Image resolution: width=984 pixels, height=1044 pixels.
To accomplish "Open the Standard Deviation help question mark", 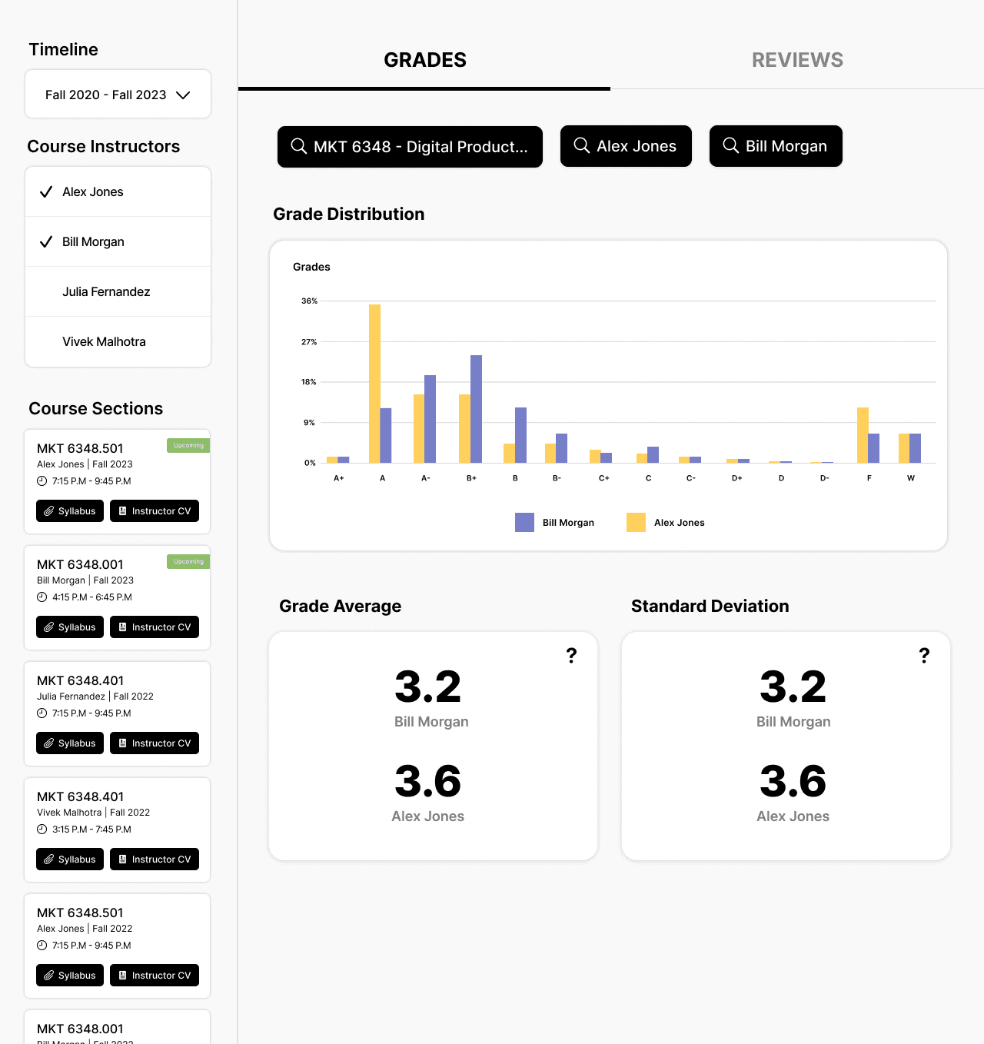I will [x=924, y=655].
